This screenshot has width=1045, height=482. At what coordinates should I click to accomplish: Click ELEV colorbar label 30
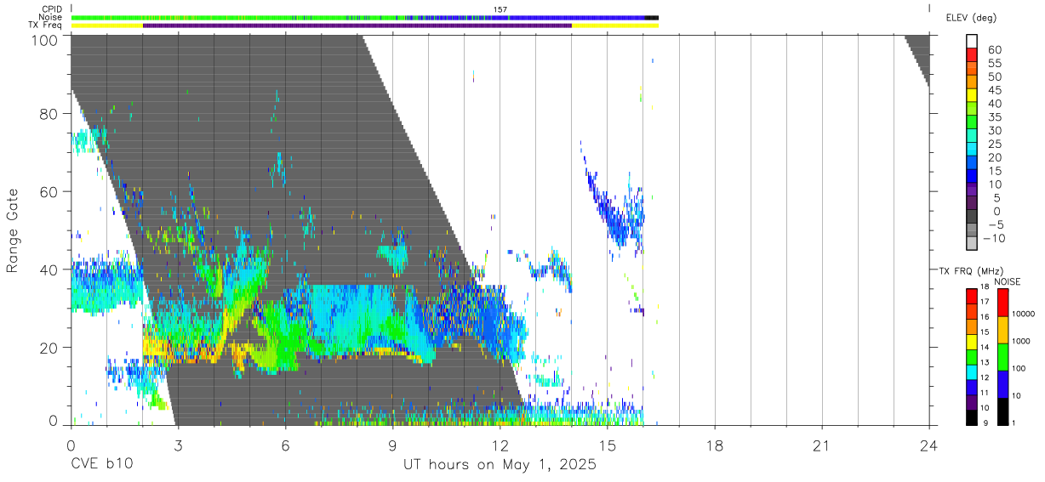tap(994, 130)
